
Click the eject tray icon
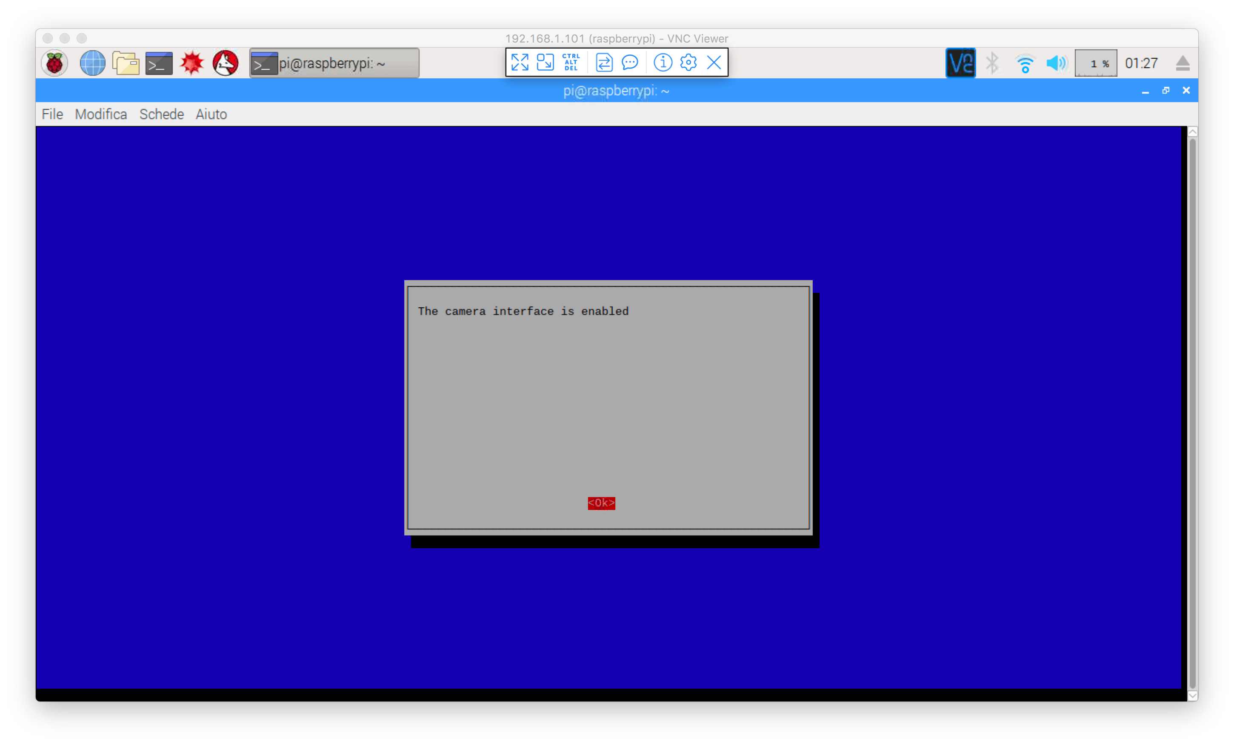pyautogui.click(x=1183, y=63)
